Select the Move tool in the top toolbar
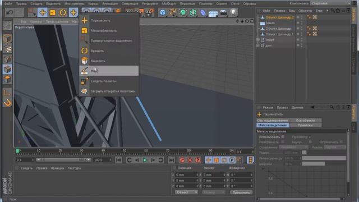This screenshot has height=202, width=359. click(43, 12)
